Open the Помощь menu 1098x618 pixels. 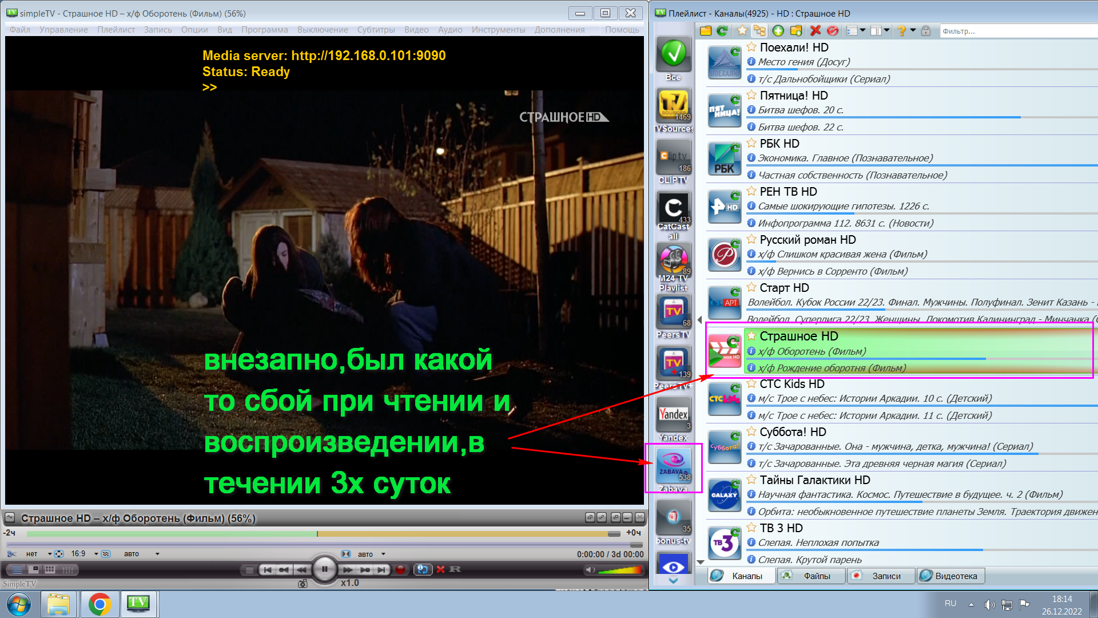coord(622,30)
